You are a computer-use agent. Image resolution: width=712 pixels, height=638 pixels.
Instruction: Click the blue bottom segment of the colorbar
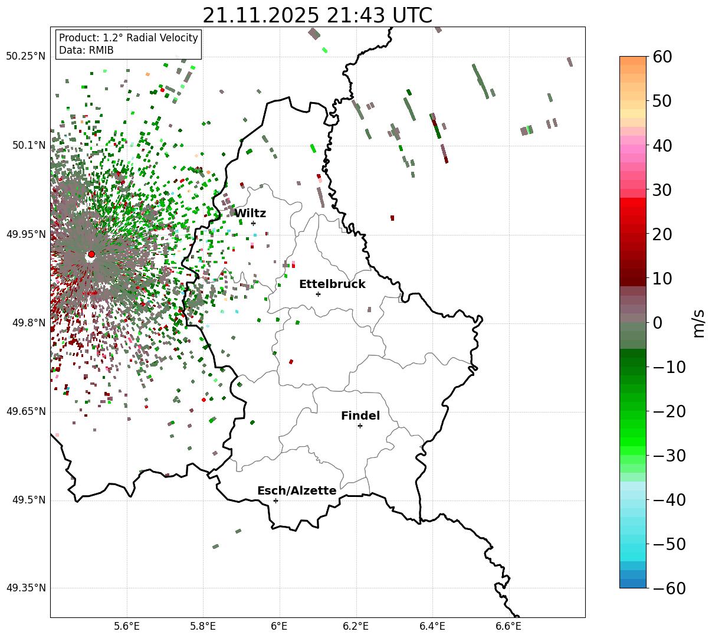(x=633, y=583)
